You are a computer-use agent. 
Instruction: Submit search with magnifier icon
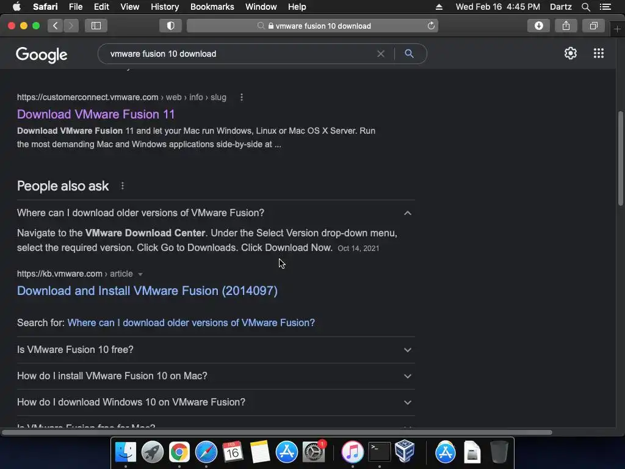(409, 54)
